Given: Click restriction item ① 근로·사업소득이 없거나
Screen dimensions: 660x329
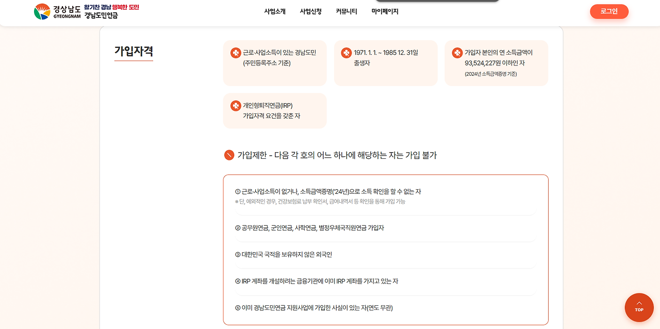Looking at the screenshot, I should click(328, 191).
